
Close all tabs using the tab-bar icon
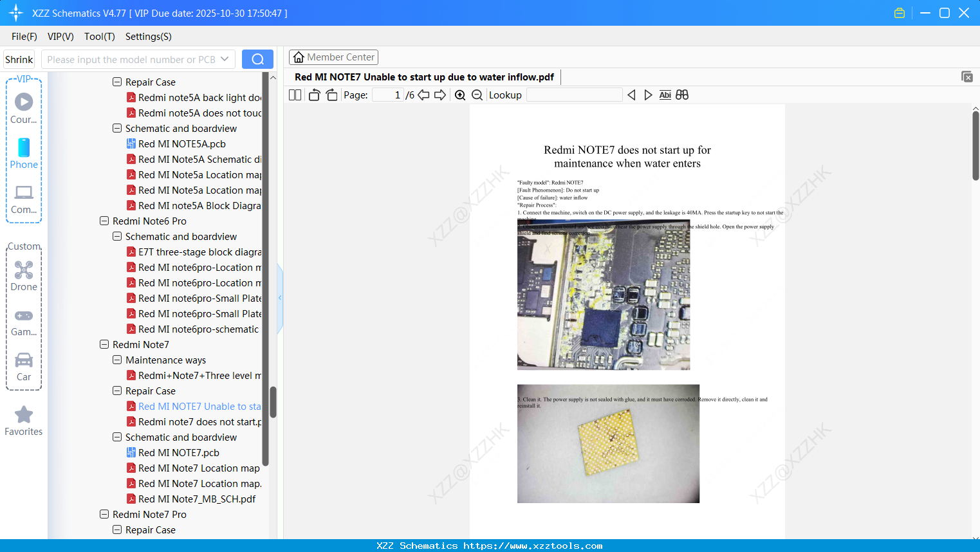pyautogui.click(x=966, y=77)
